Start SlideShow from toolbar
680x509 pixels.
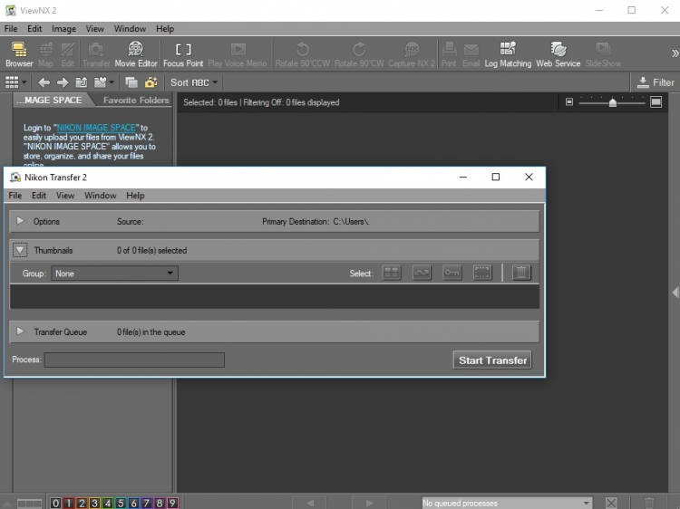[x=603, y=54]
